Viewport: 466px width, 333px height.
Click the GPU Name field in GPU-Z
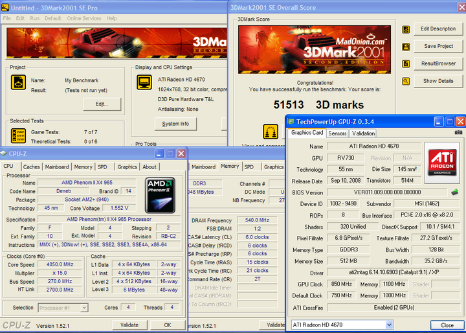374,146
